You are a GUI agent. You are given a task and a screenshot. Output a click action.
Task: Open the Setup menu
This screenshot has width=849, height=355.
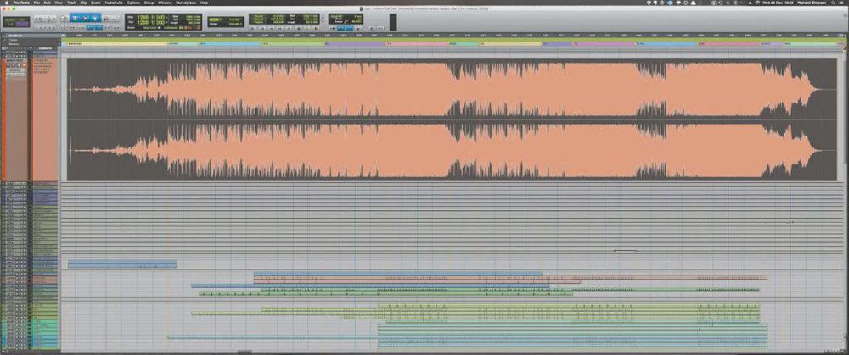(x=149, y=3)
